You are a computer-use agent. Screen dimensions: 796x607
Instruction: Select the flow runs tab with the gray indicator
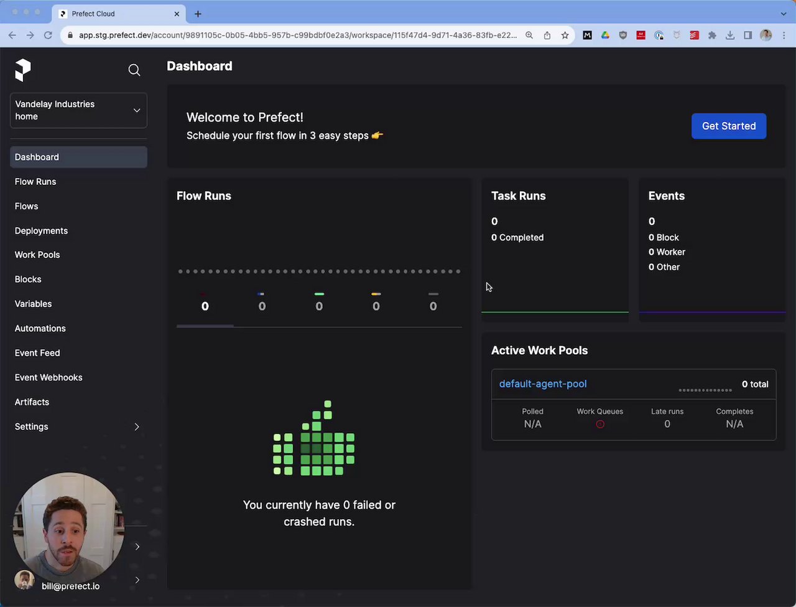(433, 303)
